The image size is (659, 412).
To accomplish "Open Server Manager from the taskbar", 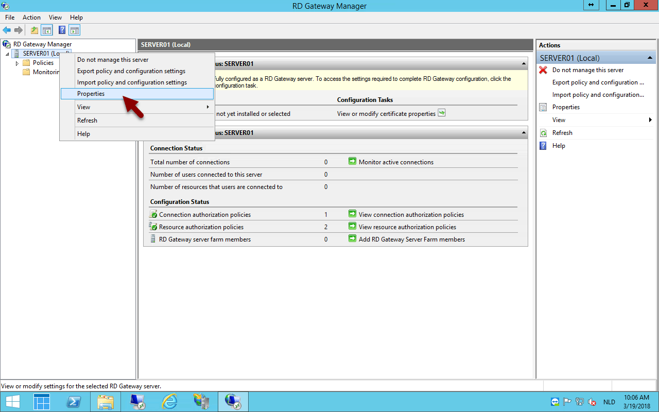I will (42, 402).
